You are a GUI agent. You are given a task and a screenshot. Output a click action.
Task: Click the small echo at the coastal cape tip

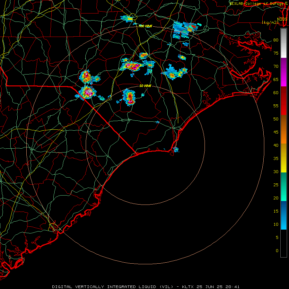point(176,149)
